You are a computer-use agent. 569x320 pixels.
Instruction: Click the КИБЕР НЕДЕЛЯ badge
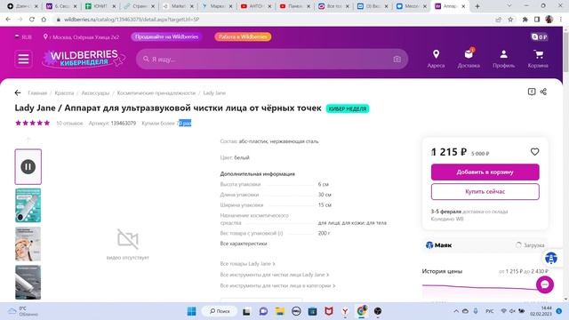[348, 108]
